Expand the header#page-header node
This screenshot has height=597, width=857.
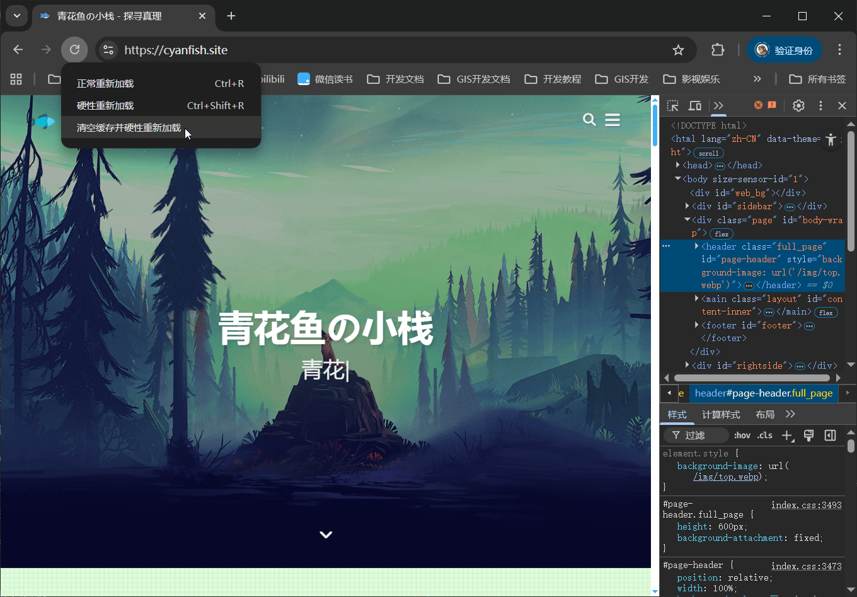pos(697,246)
